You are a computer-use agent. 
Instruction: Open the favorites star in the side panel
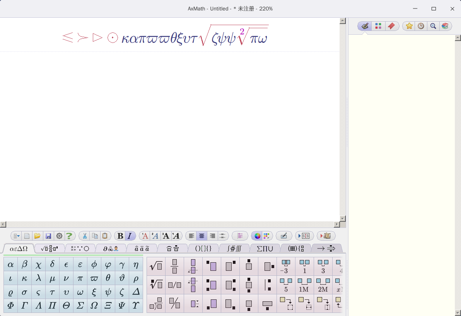[409, 26]
